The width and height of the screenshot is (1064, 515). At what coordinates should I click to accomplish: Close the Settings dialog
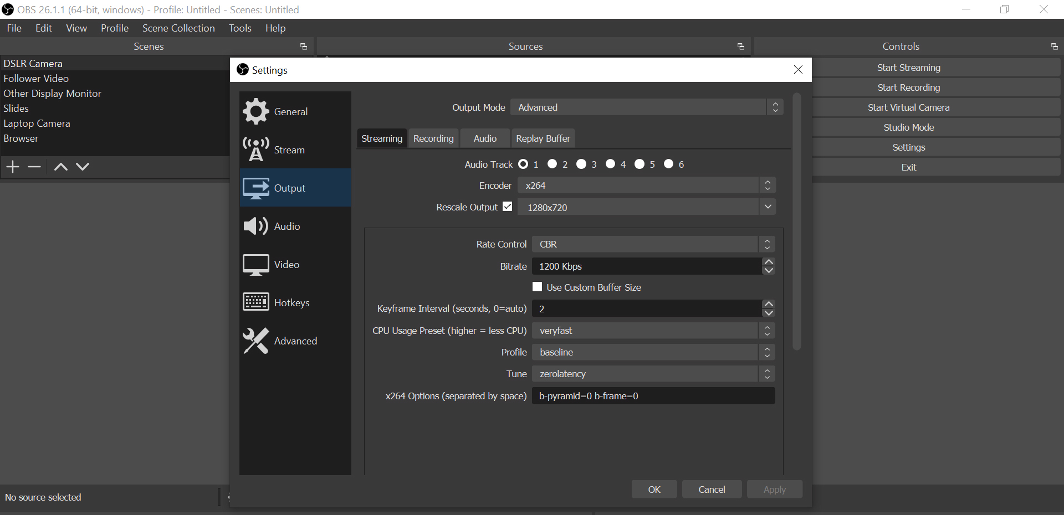click(x=798, y=70)
